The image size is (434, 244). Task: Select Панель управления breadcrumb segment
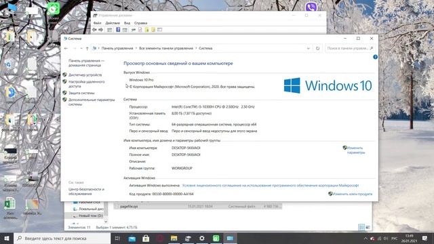coord(117,48)
